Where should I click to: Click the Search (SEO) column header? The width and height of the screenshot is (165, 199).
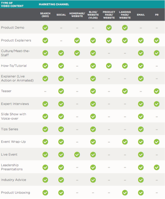pyautogui.click(x=45, y=15)
